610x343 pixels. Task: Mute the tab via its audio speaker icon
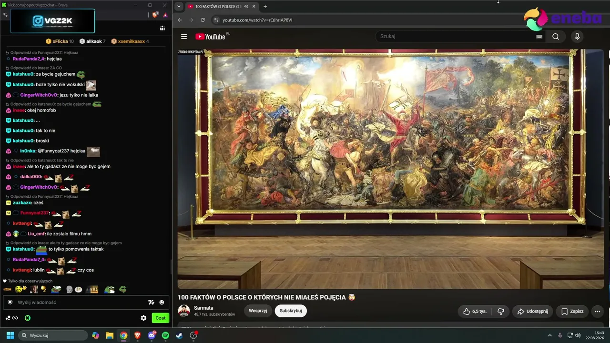[246, 7]
